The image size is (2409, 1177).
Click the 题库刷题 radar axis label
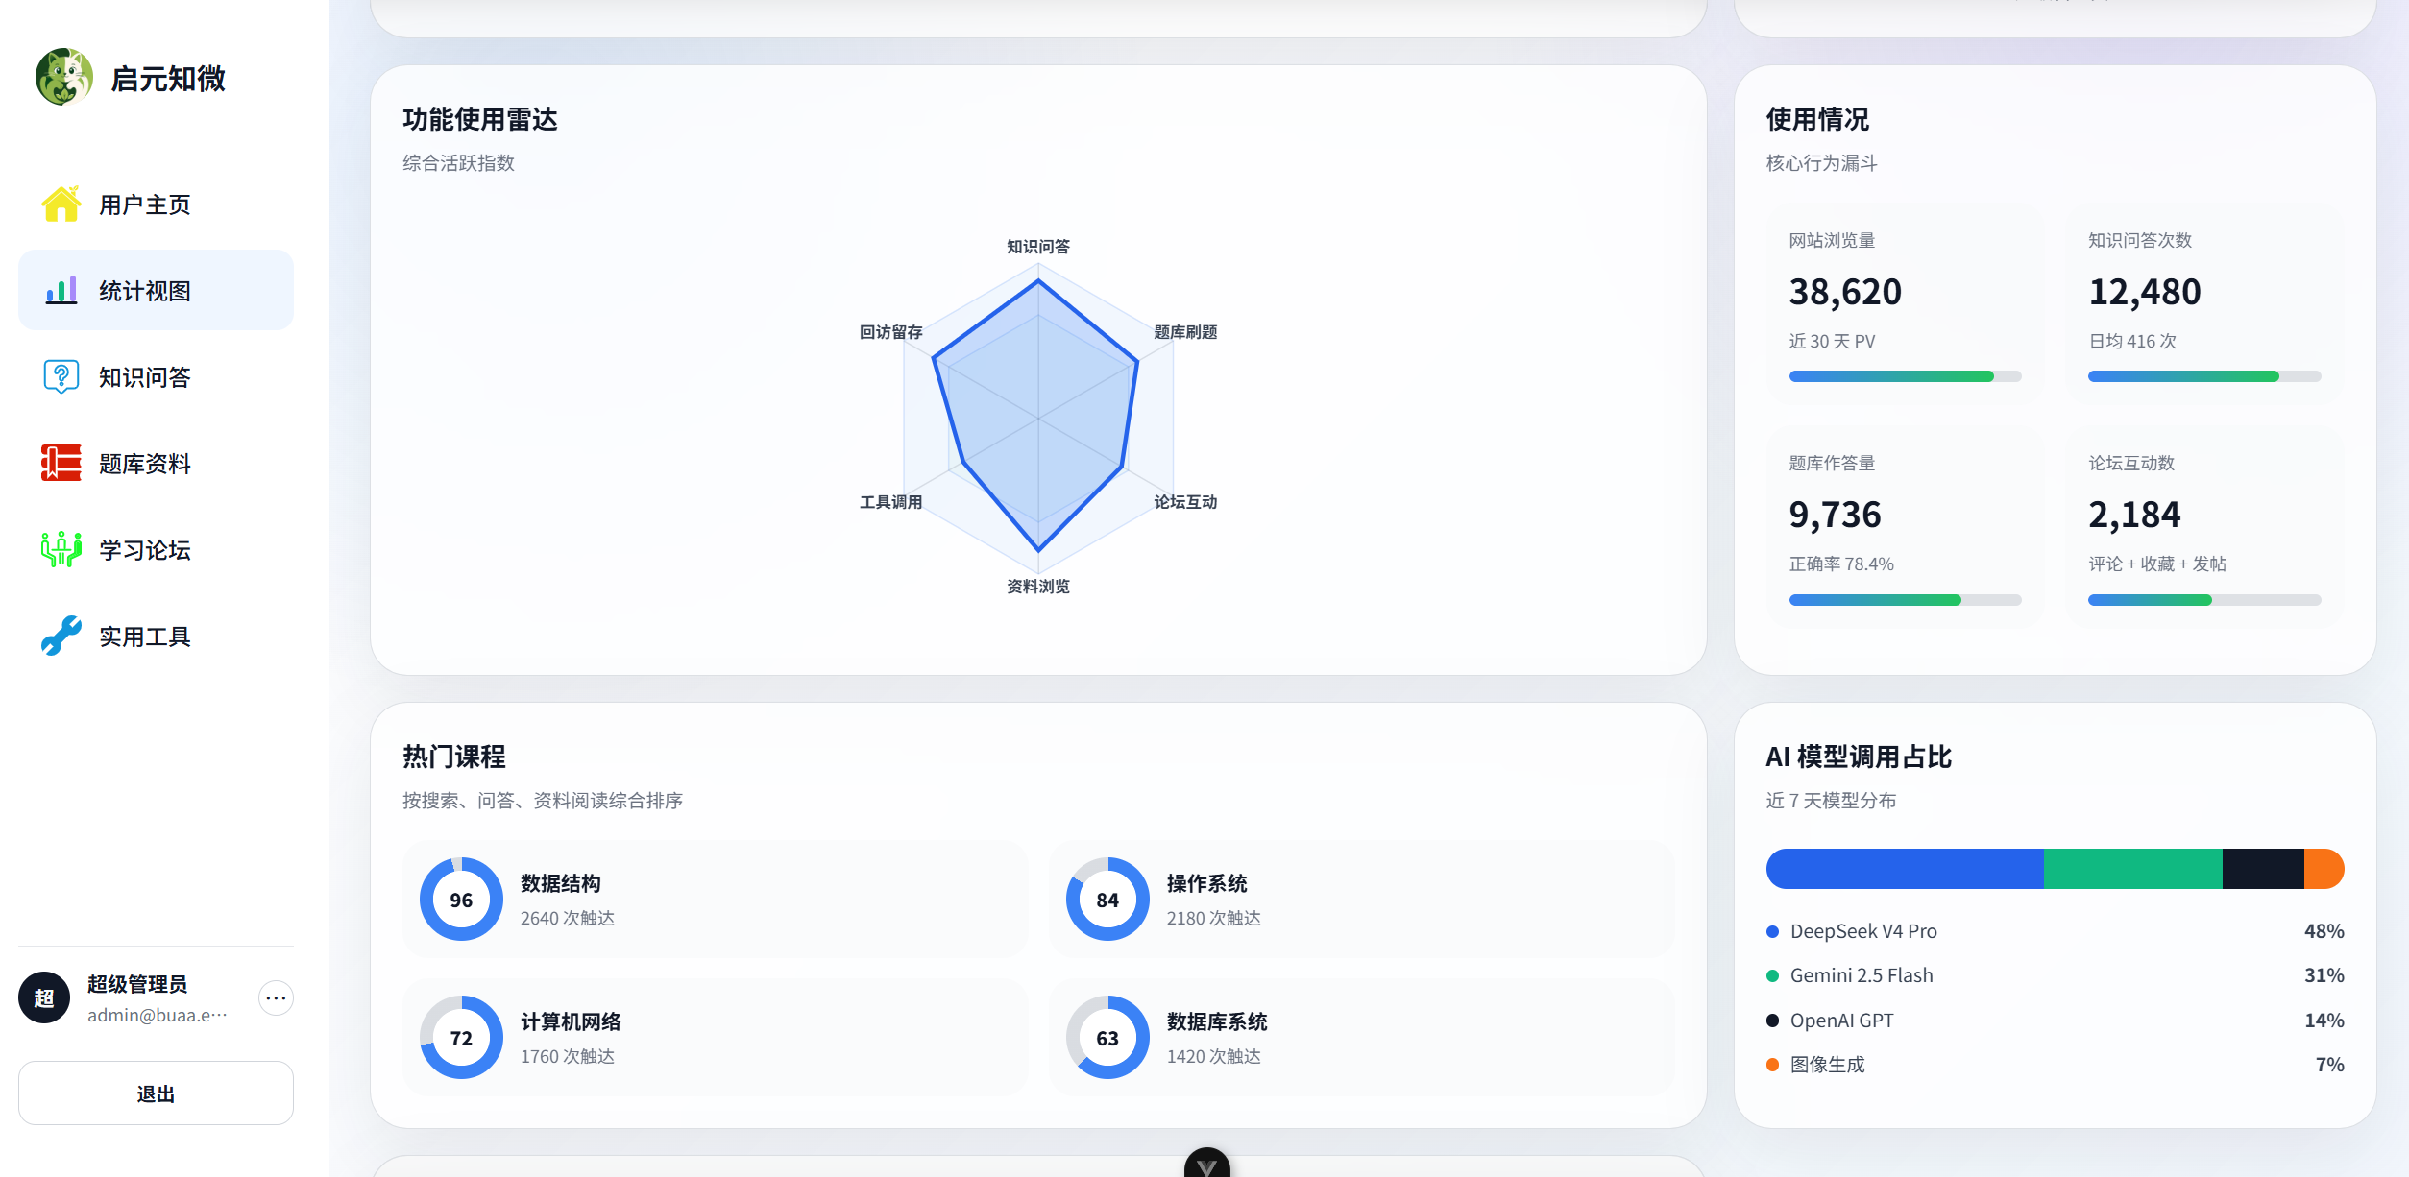(x=1185, y=332)
